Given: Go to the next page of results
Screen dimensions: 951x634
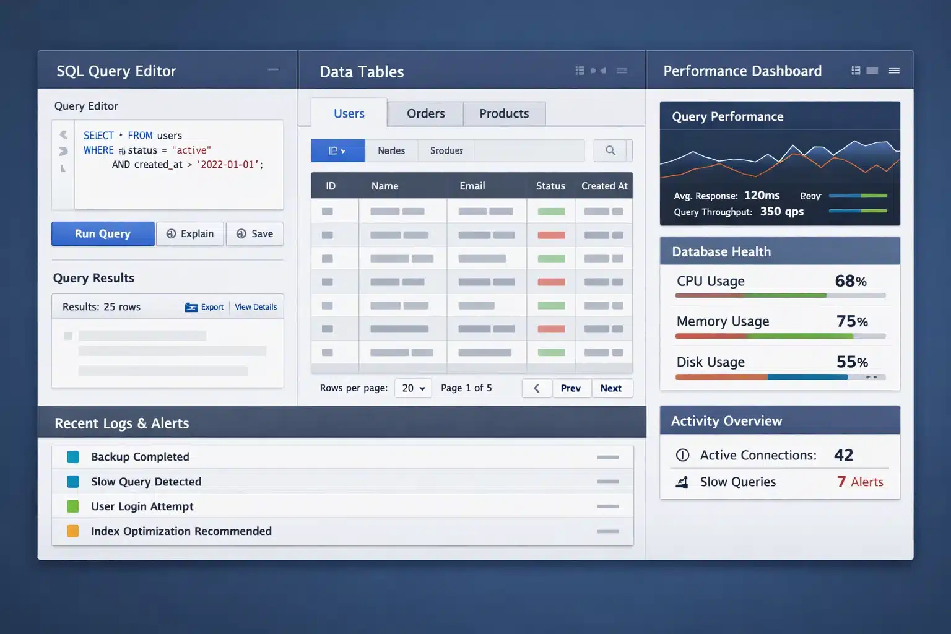Looking at the screenshot, I should tap(612, 388).
